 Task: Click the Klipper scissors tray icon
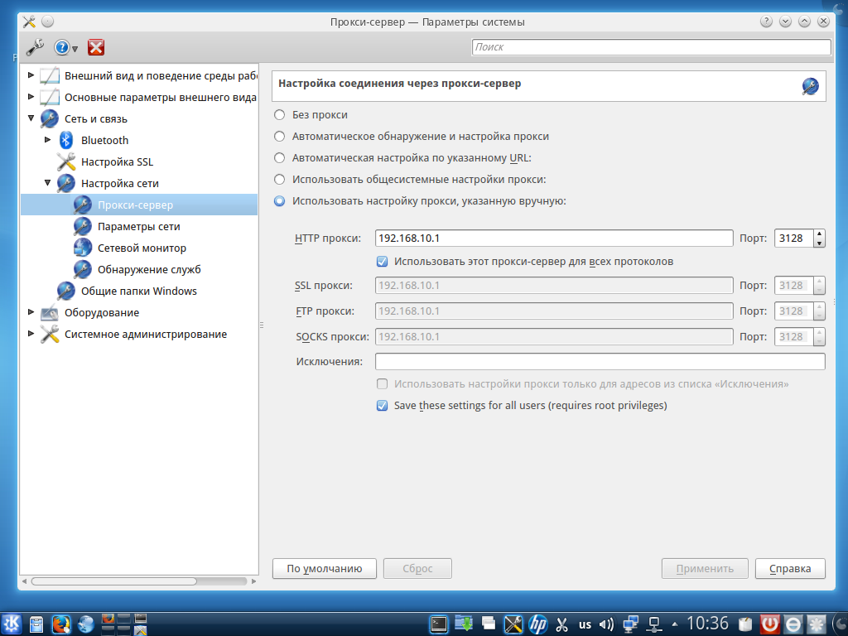562,624
